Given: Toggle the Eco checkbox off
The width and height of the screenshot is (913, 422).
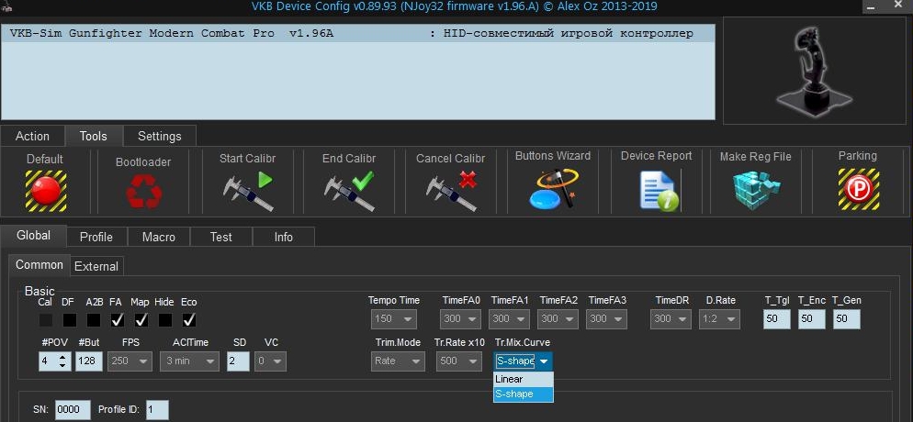Looking at the screenshot, I should (x=188, y=320).
